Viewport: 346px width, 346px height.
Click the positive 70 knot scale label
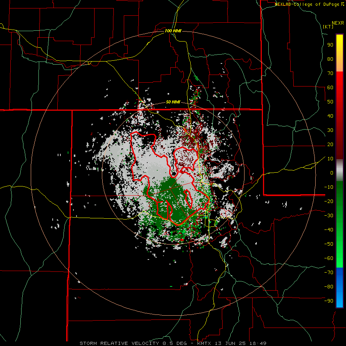(330, 73)
